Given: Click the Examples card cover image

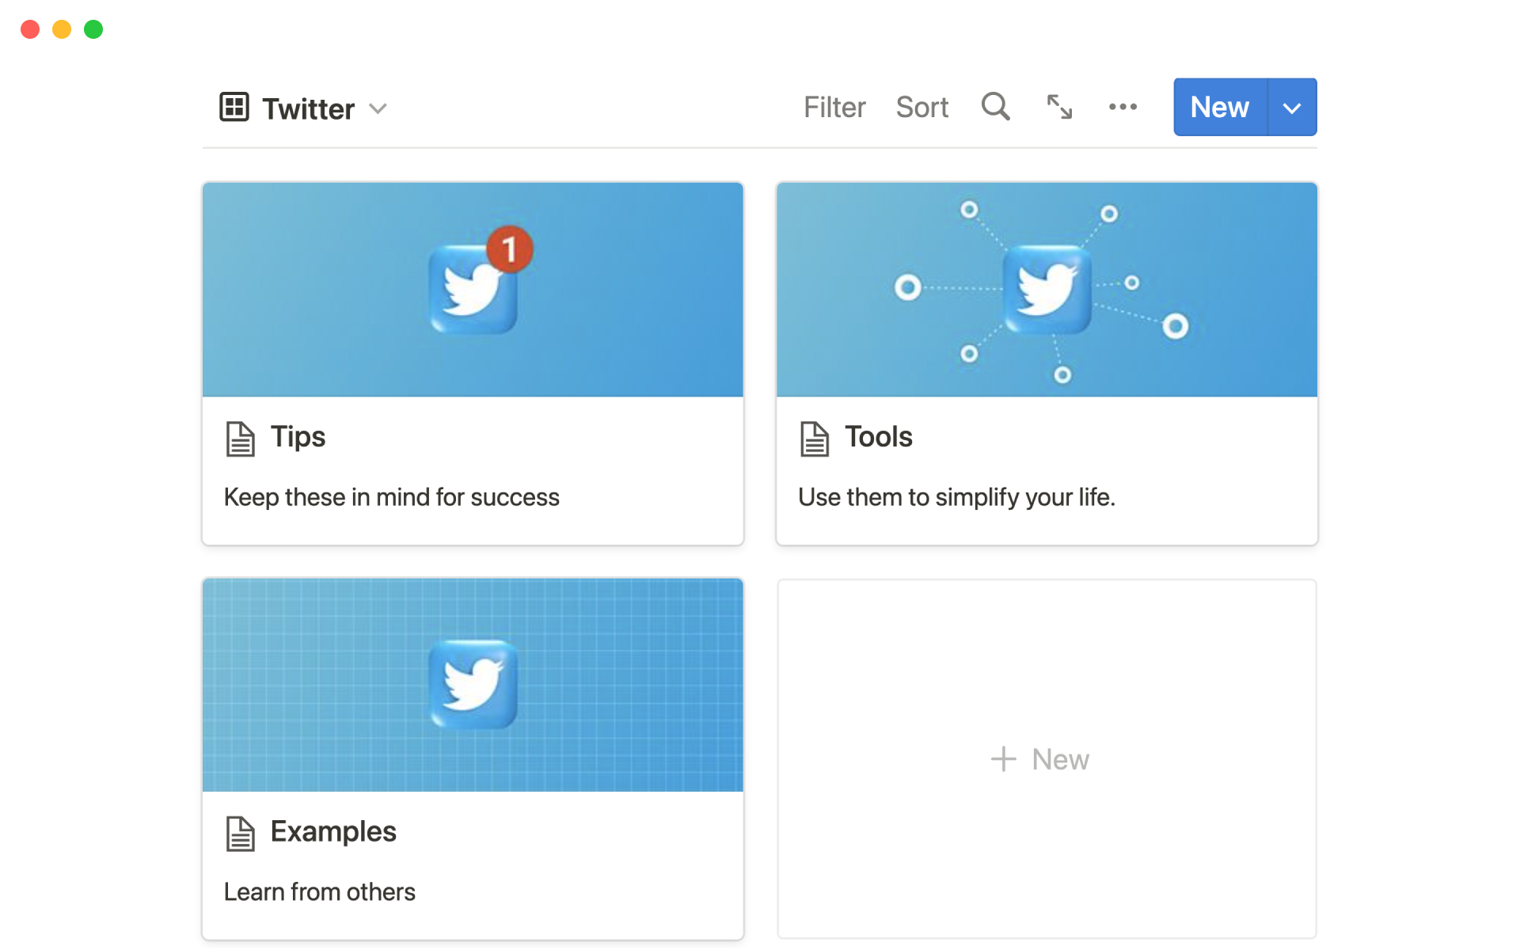Looking at the screenshot, I should 473,685.
